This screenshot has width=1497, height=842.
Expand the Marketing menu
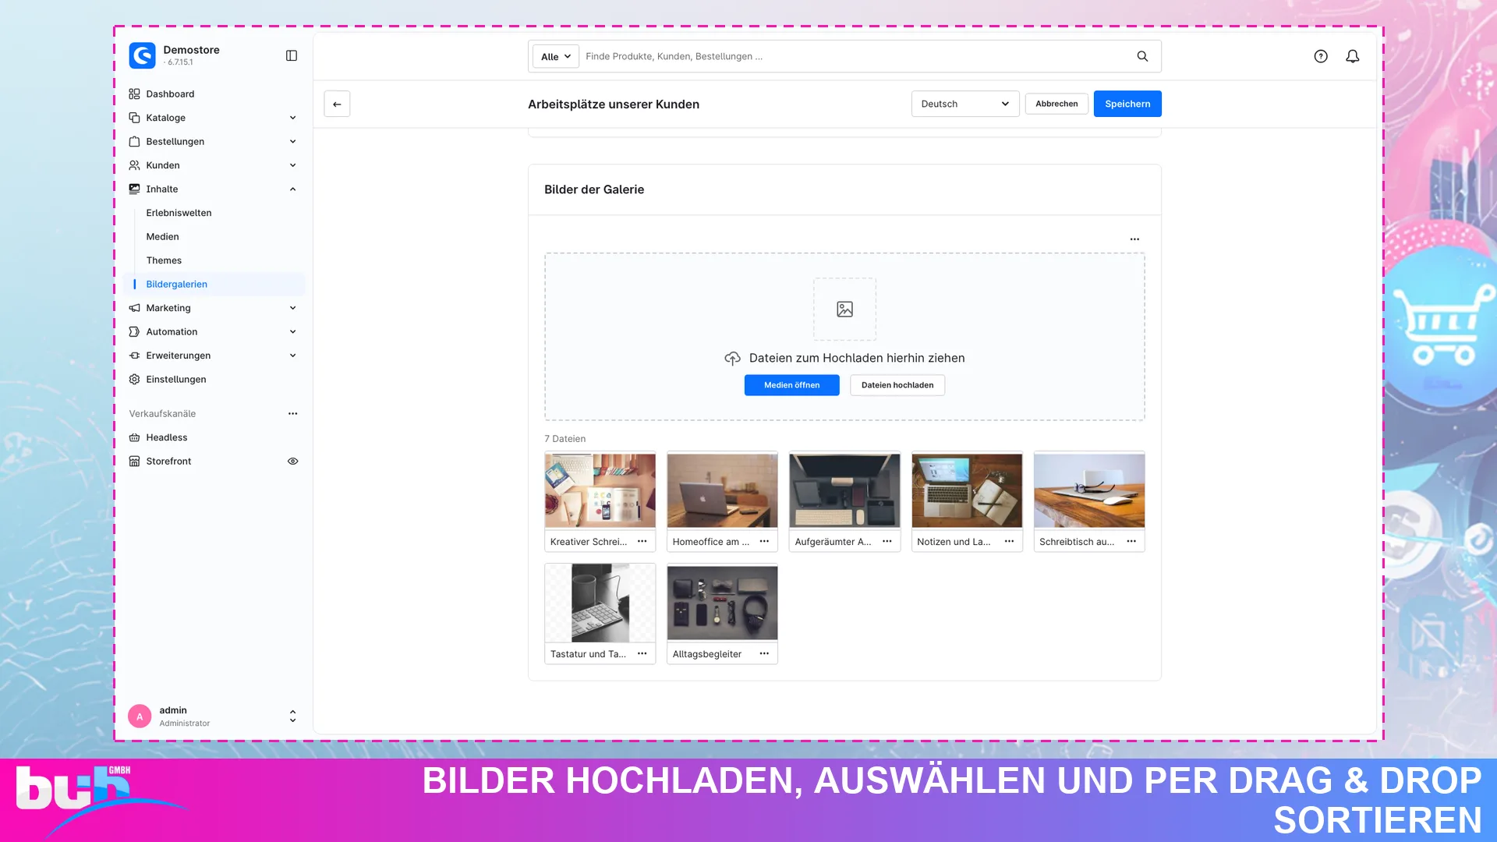[x=292, y=308]
